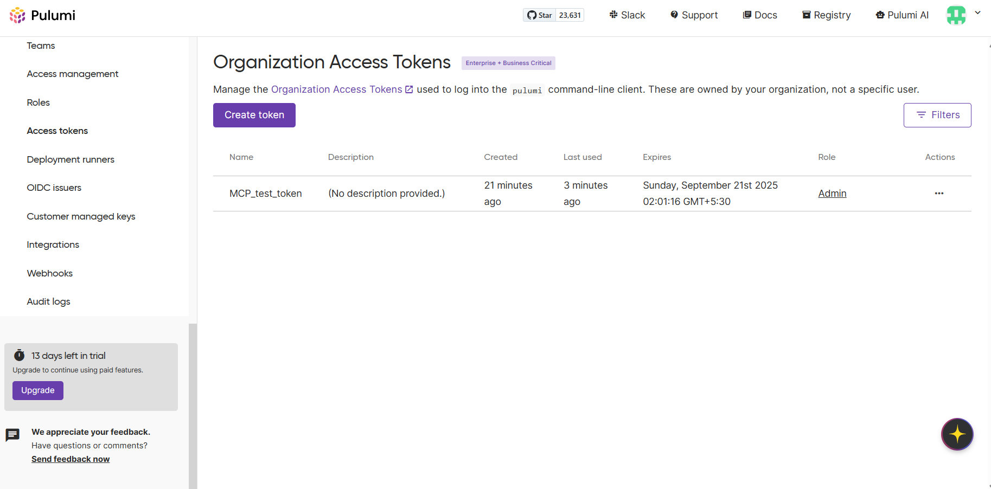The height and width of the screenshot is (489, 991).
Task: Click the 21 minutes ago created cell
Action: coord(508,194)
